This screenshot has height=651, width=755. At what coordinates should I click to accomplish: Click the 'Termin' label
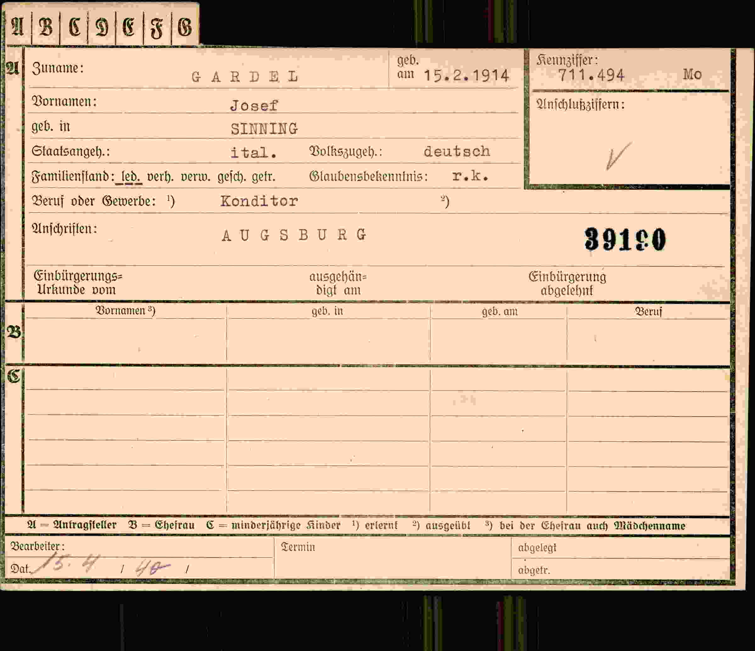[298, 547]
